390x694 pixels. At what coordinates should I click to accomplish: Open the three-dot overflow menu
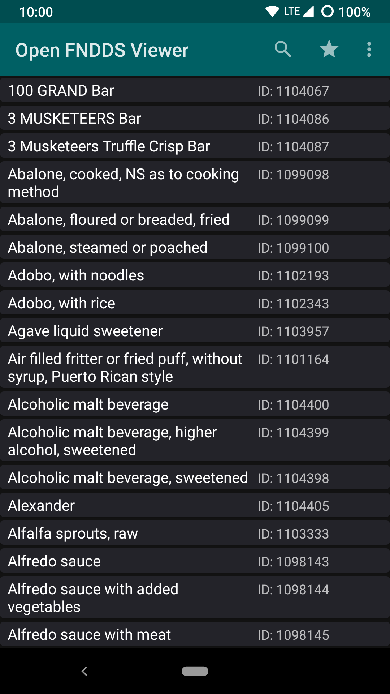point(369,50)
